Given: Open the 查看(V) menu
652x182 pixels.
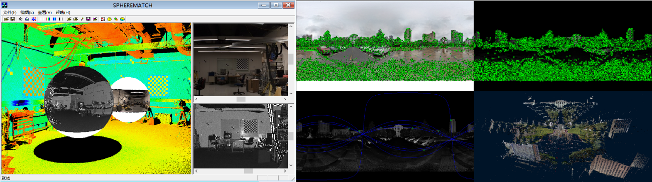Looking at the screenshot, I should point(45,12).
